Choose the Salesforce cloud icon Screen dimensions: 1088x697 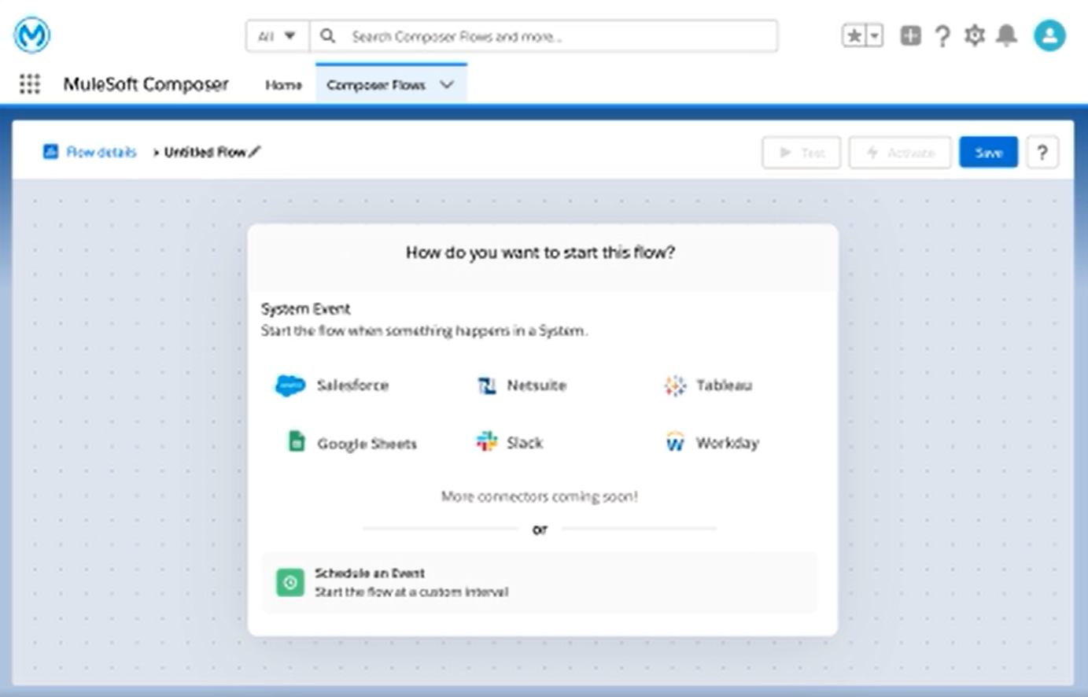coord(290,385)
